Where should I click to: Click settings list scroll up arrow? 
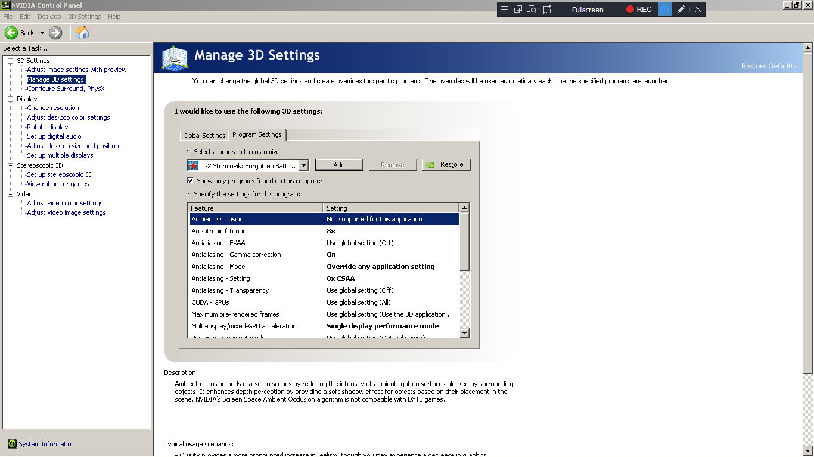[x=465, y=208]
